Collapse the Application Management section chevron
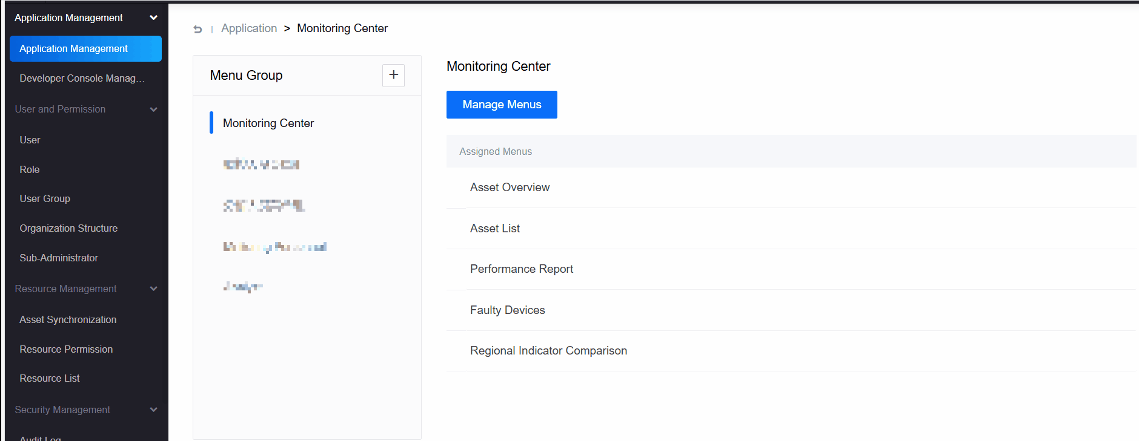 [x=153, y=18]
